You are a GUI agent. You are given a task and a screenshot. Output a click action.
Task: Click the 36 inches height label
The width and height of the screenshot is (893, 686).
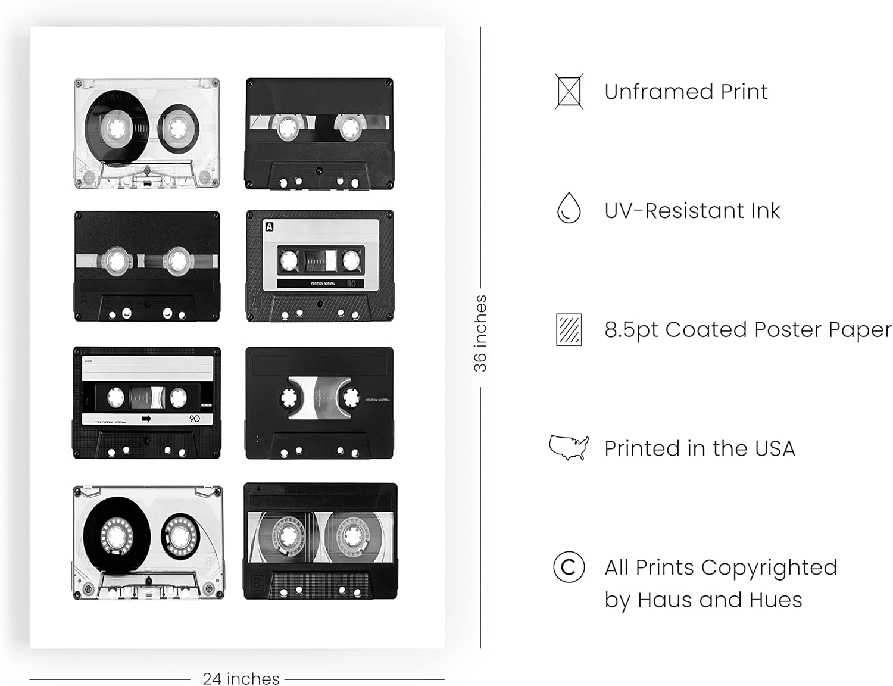pos(480,333)
